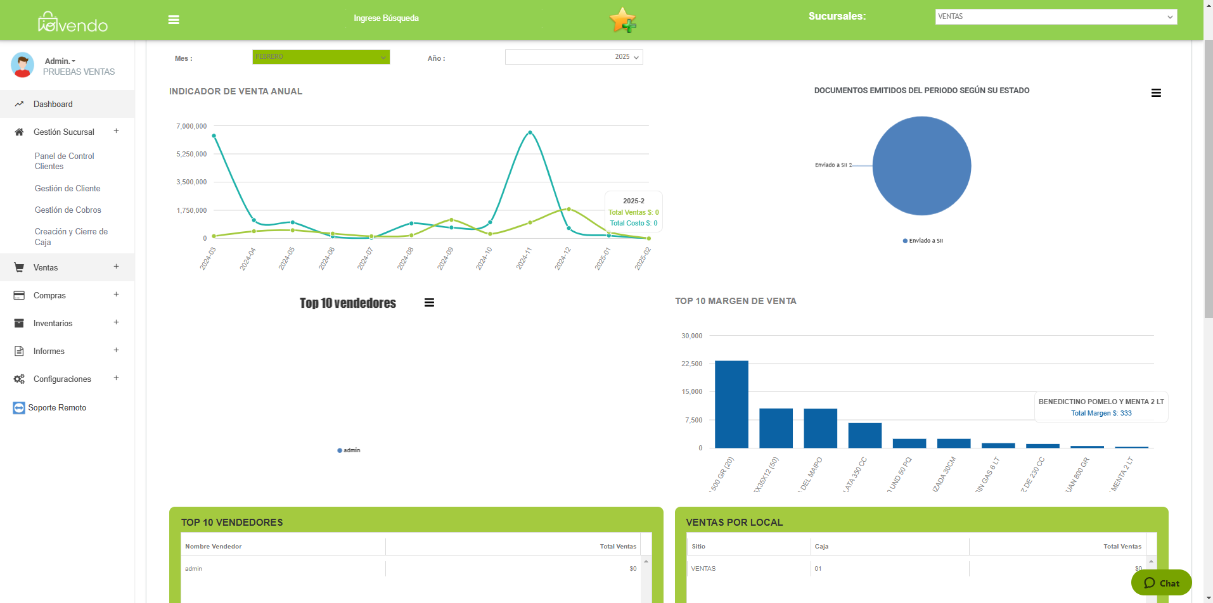This screenshot has height=603, width=1213.
Task: Click the hamburger menu icon in header
Action: 174,20
